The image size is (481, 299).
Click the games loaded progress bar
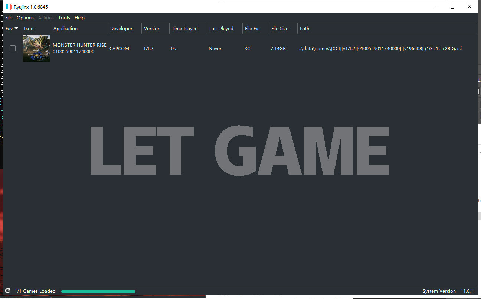pos(98,292)
